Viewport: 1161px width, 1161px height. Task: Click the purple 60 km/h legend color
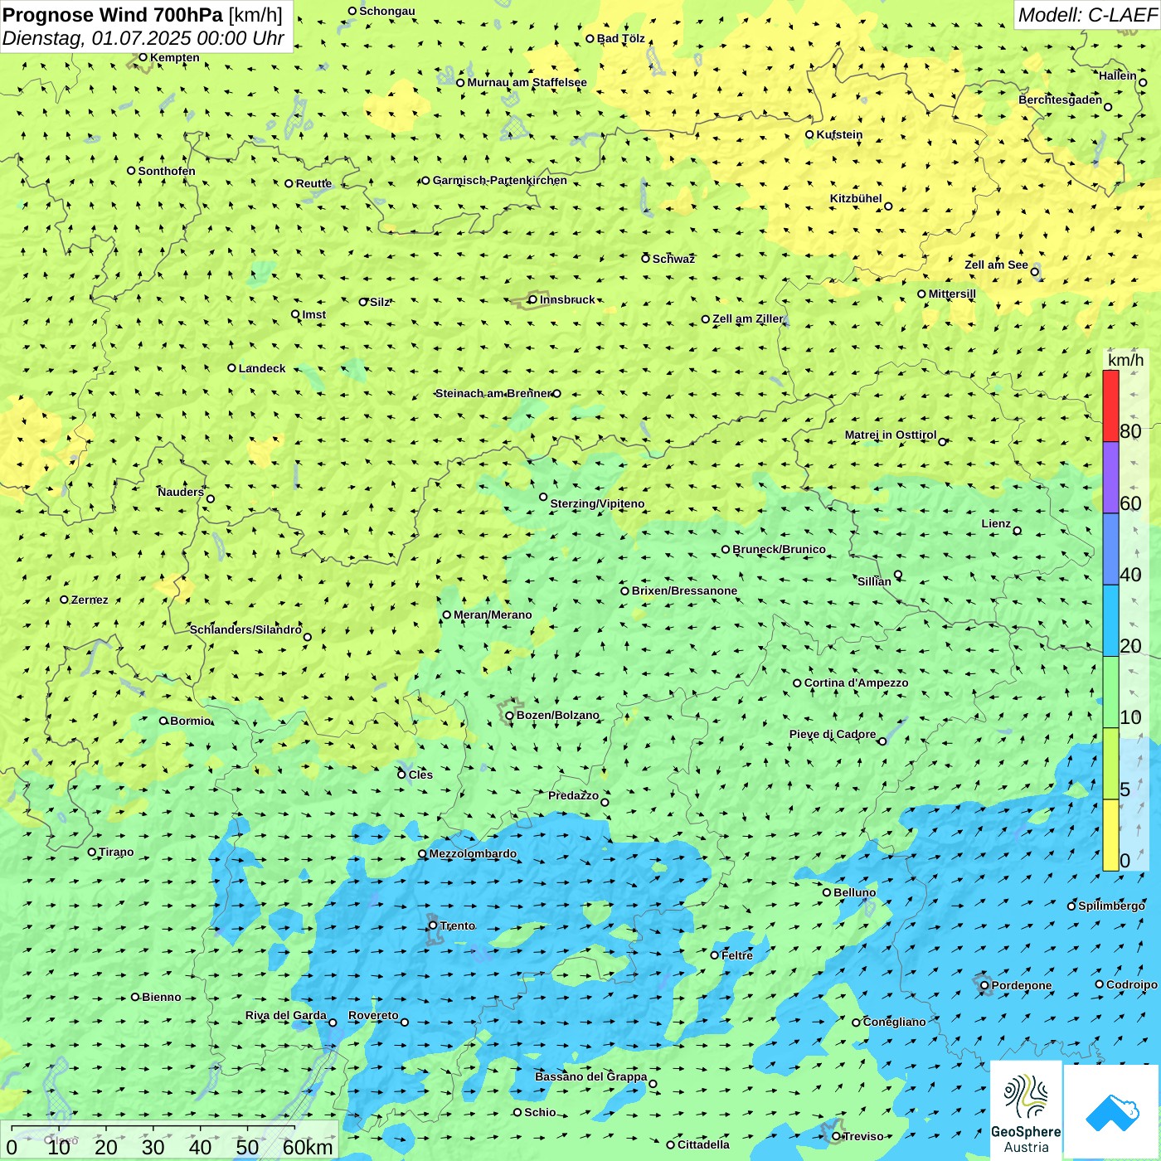[1110, 478]
